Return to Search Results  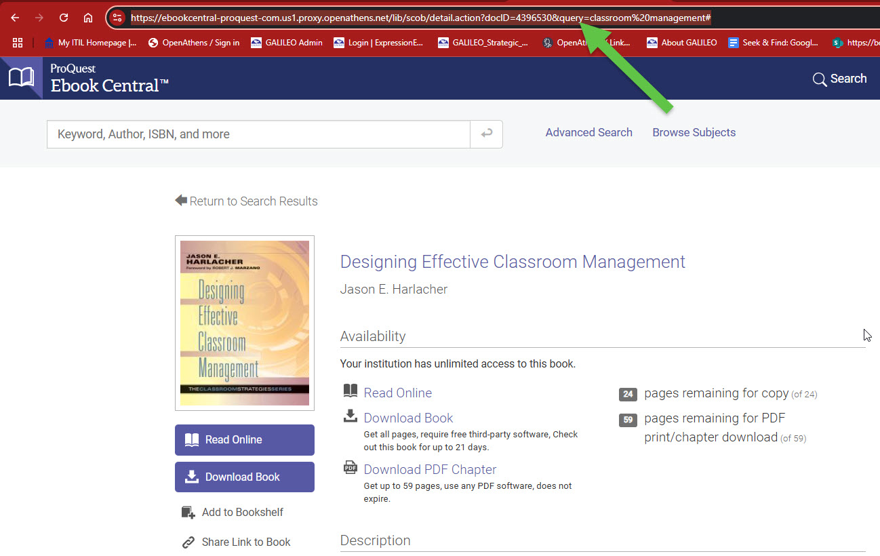pos(246,201)
